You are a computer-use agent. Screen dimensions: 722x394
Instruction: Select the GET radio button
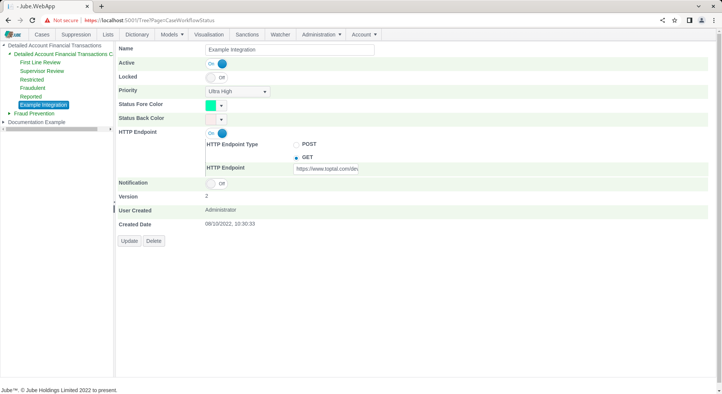click(x=296, y=158)
